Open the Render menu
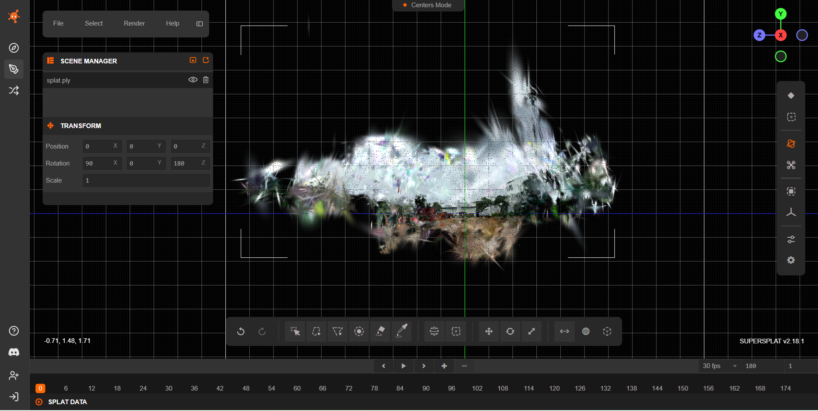818x411 pixels. (x=134, y=23)
